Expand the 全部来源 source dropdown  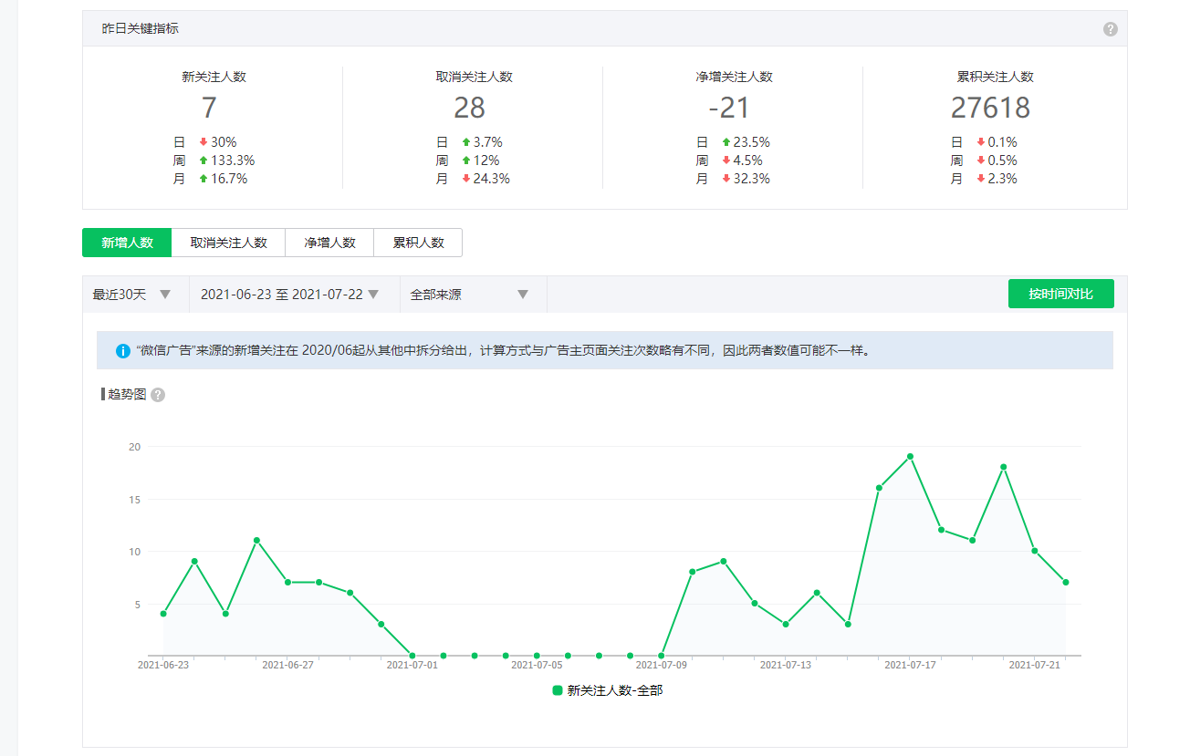(473, 295)
